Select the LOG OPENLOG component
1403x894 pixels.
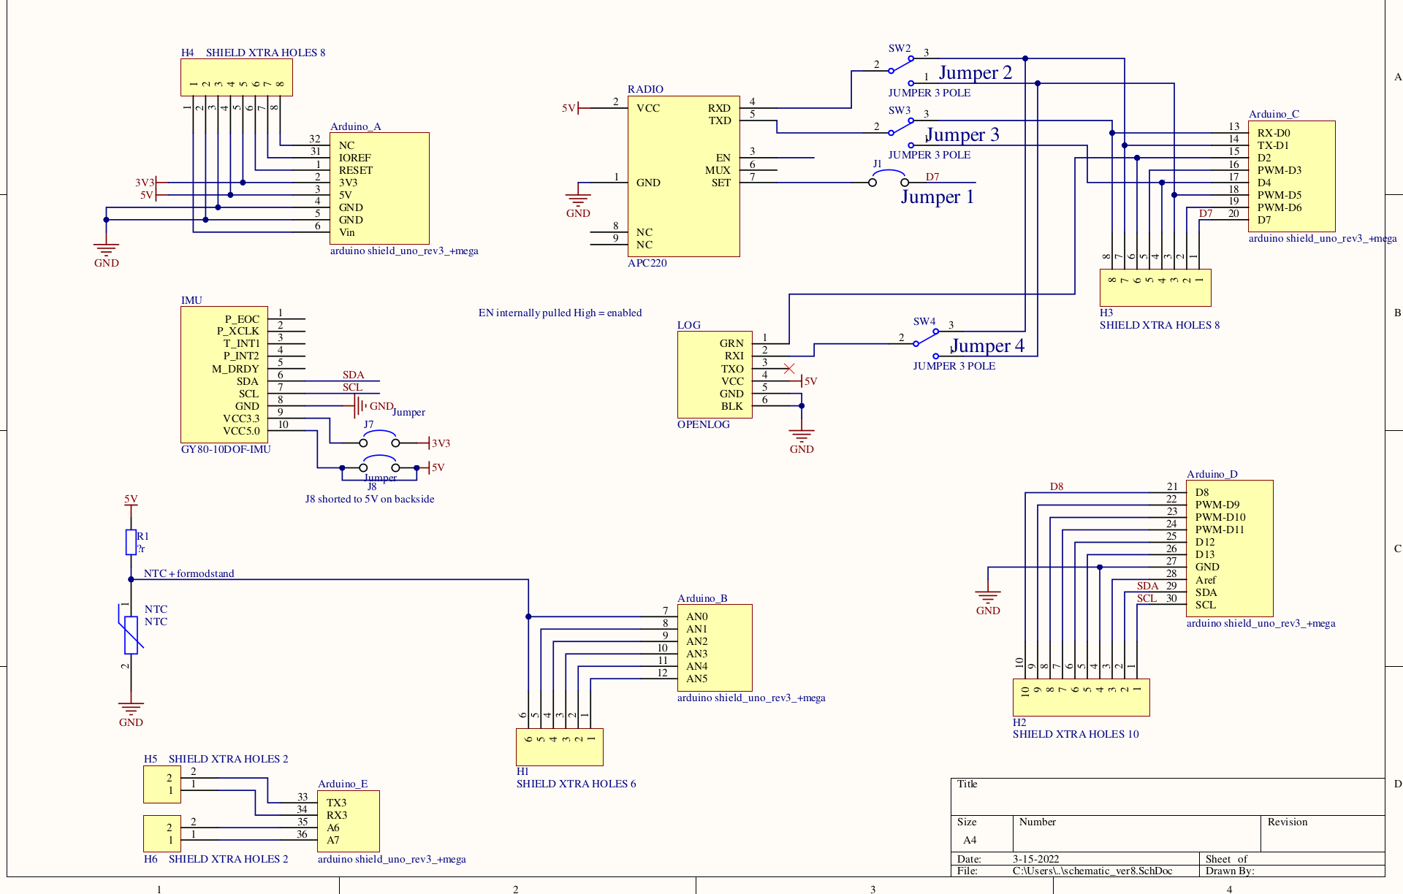point(714,374)
